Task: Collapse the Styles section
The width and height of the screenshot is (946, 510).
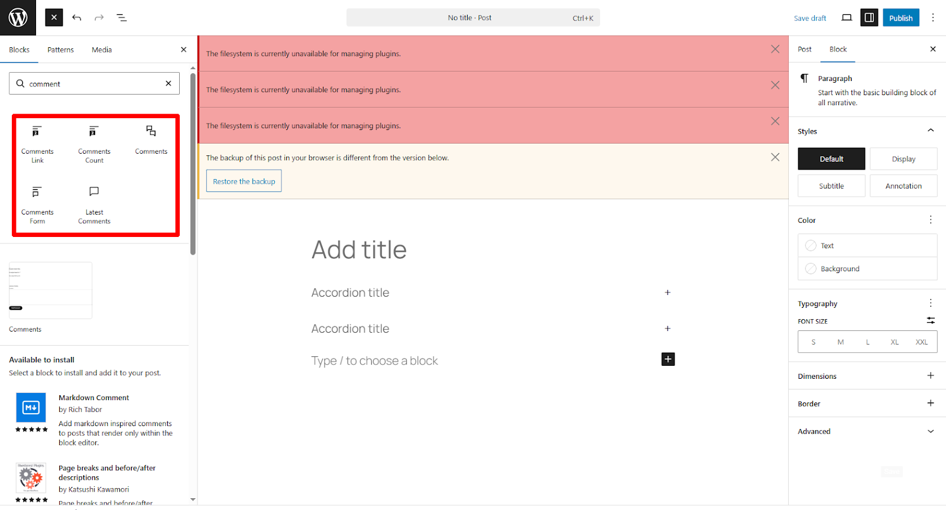Action: point(930,131)
